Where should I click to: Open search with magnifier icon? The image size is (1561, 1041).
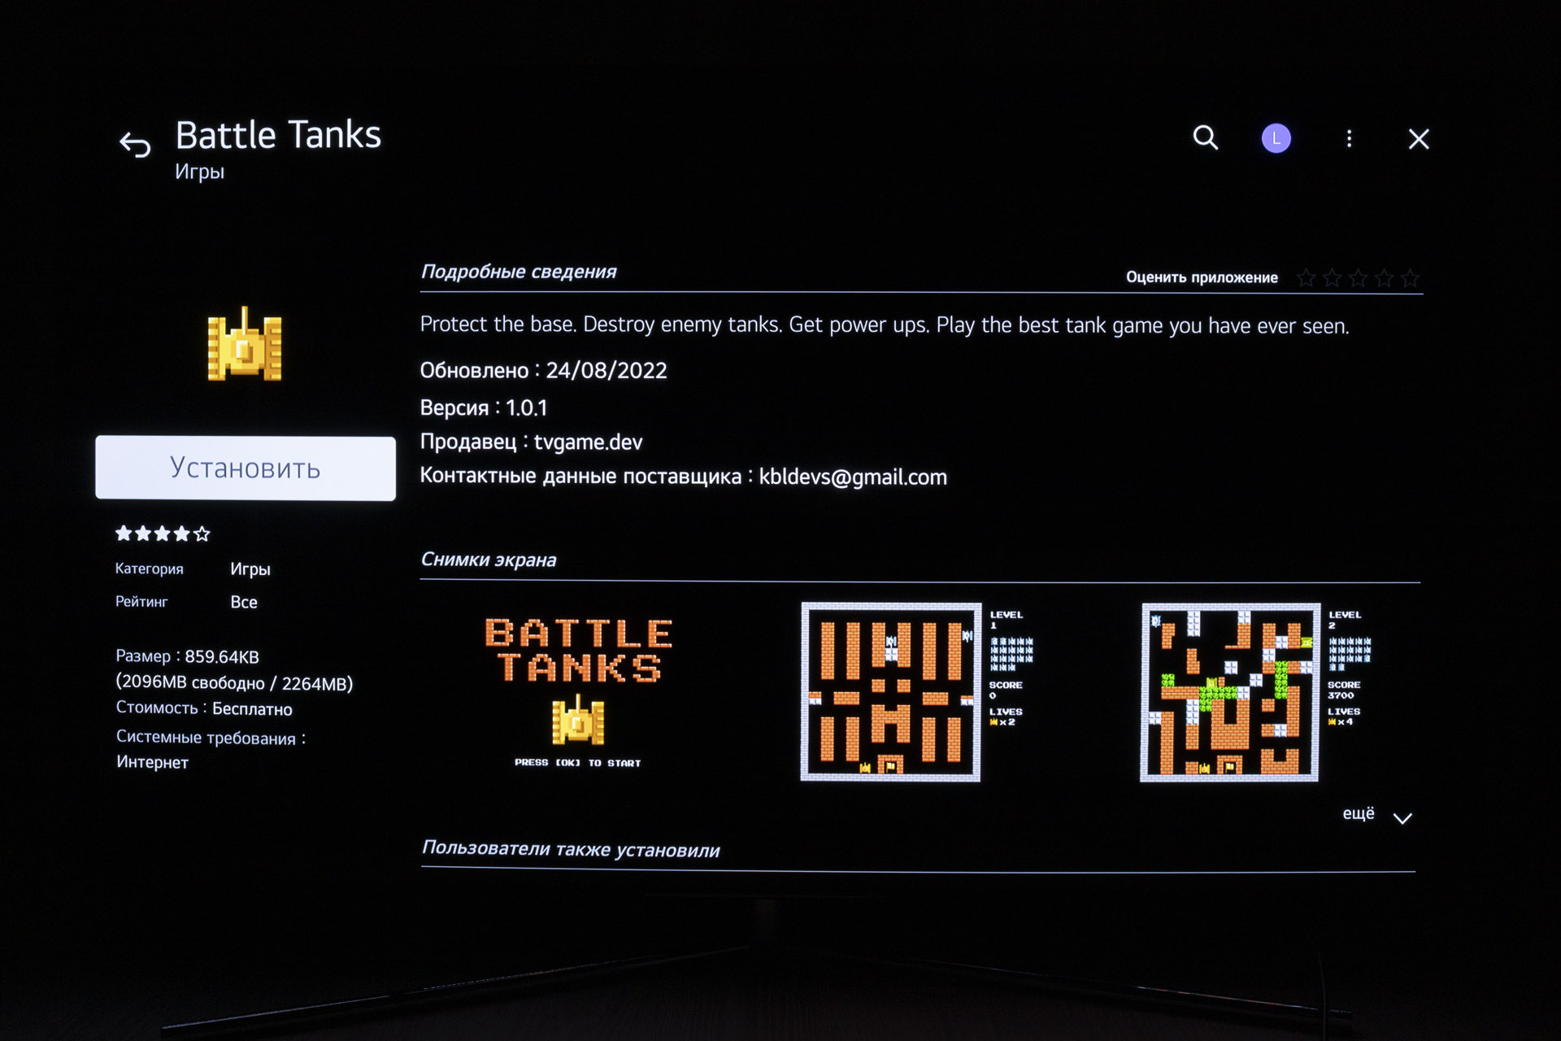tap(1205, 138)
